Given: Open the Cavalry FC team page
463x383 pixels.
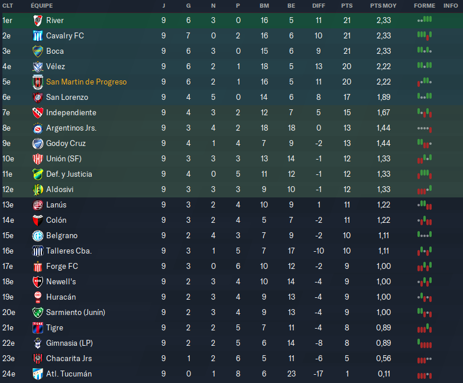Looking at the screenshot, I should click(x=65, y=36).
